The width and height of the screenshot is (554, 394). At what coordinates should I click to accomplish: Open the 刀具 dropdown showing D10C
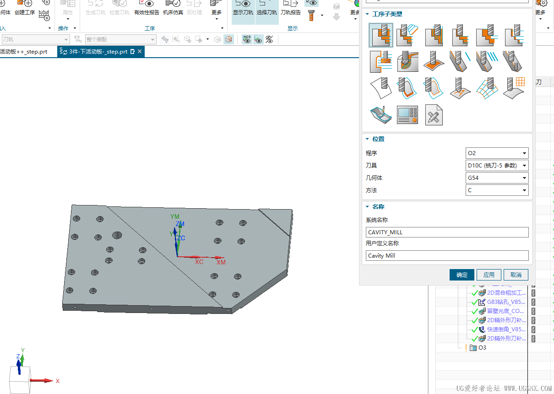(x=497, y=166)
